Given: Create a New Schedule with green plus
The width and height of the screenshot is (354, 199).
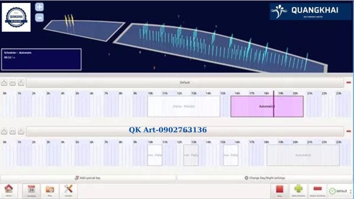Looking at the screenshot, I should 298,191.
